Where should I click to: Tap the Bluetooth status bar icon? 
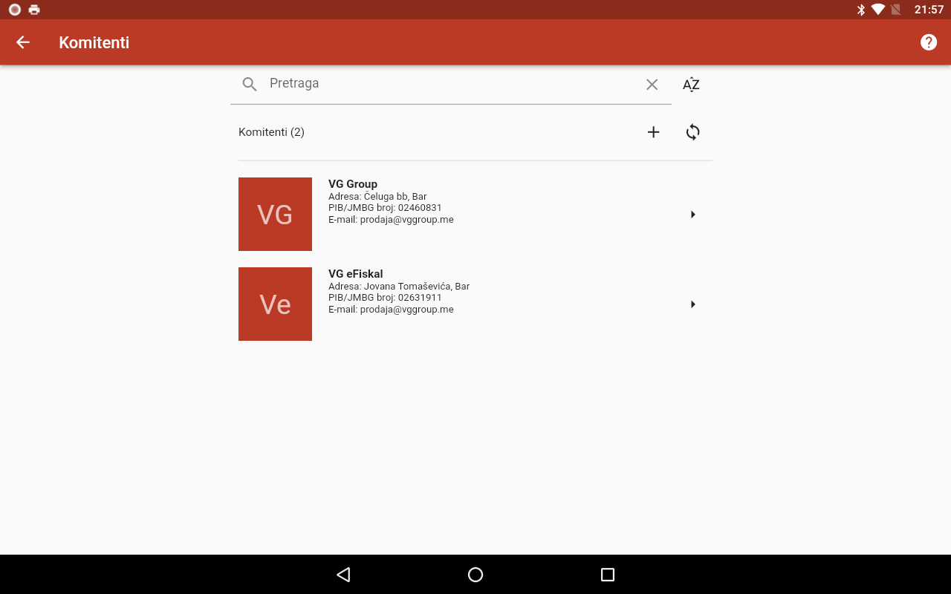[860, 10]
